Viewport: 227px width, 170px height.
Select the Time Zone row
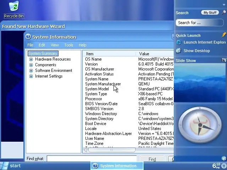(129, 143)
